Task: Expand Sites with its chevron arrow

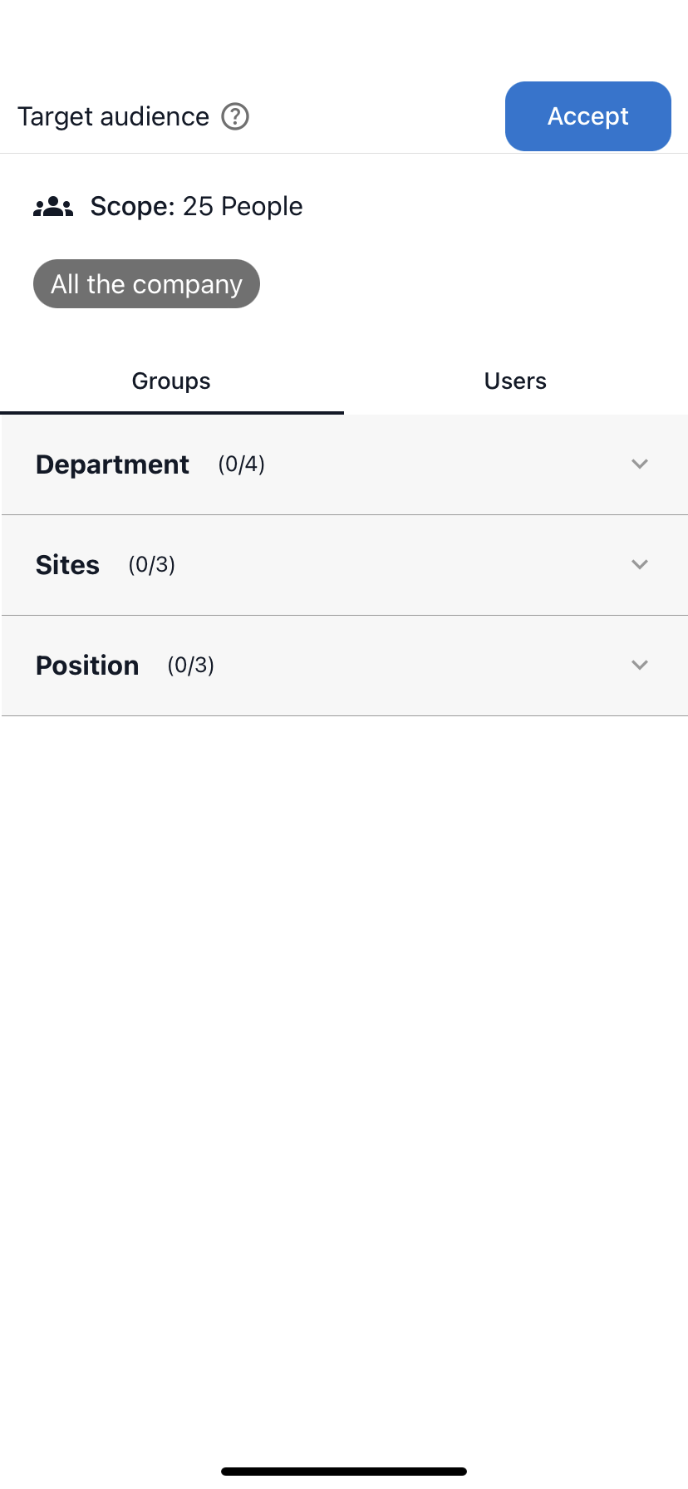Action: point(640,564)
